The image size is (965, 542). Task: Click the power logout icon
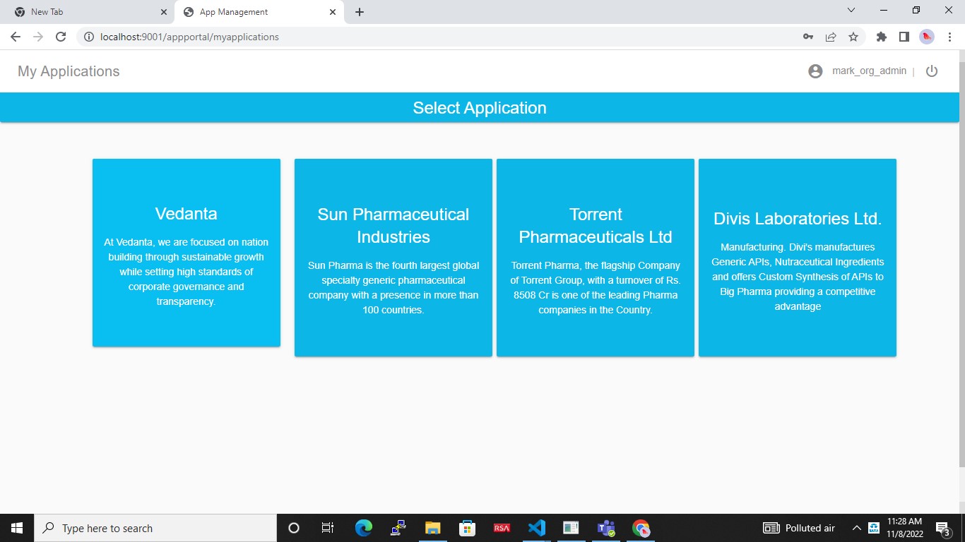[932, 71]
